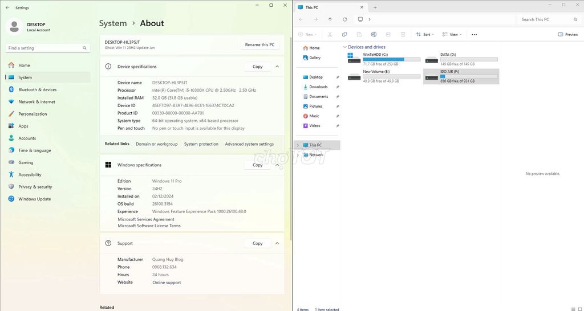Select the IDO AIR (F:) drive
The image size is (584, 311).
point(461,76)
